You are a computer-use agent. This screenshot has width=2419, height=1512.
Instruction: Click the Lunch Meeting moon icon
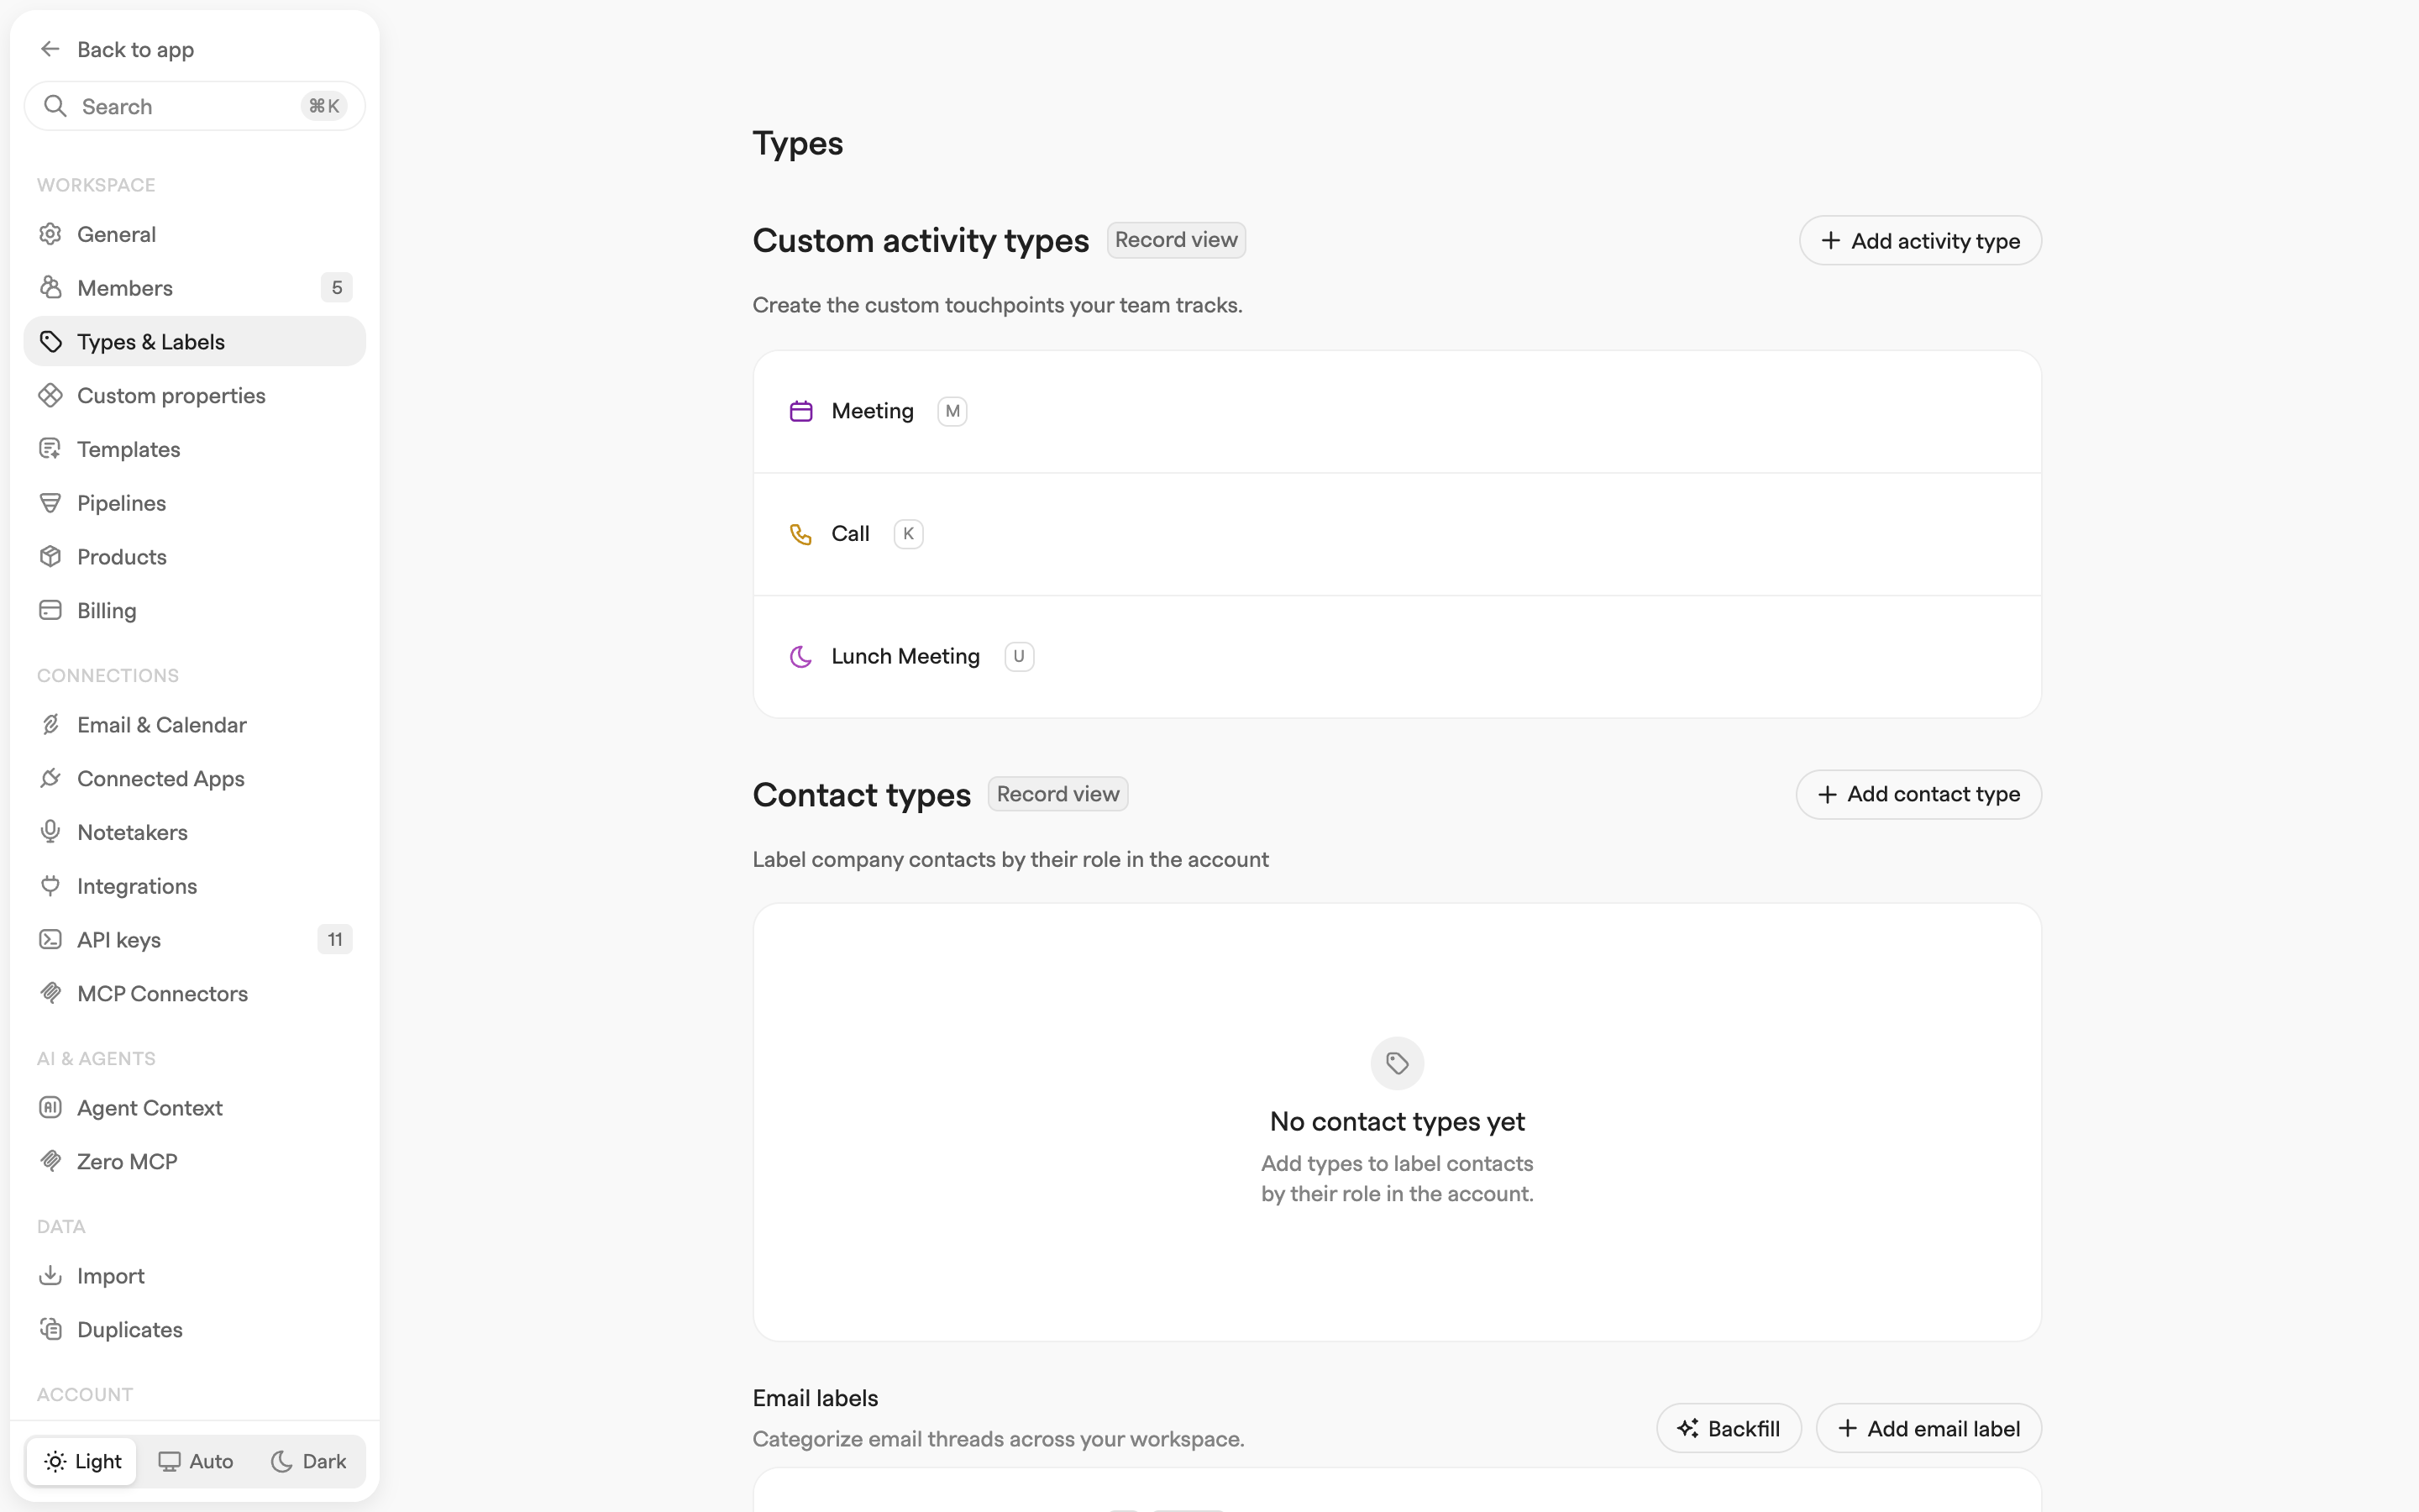pos(800,656)
